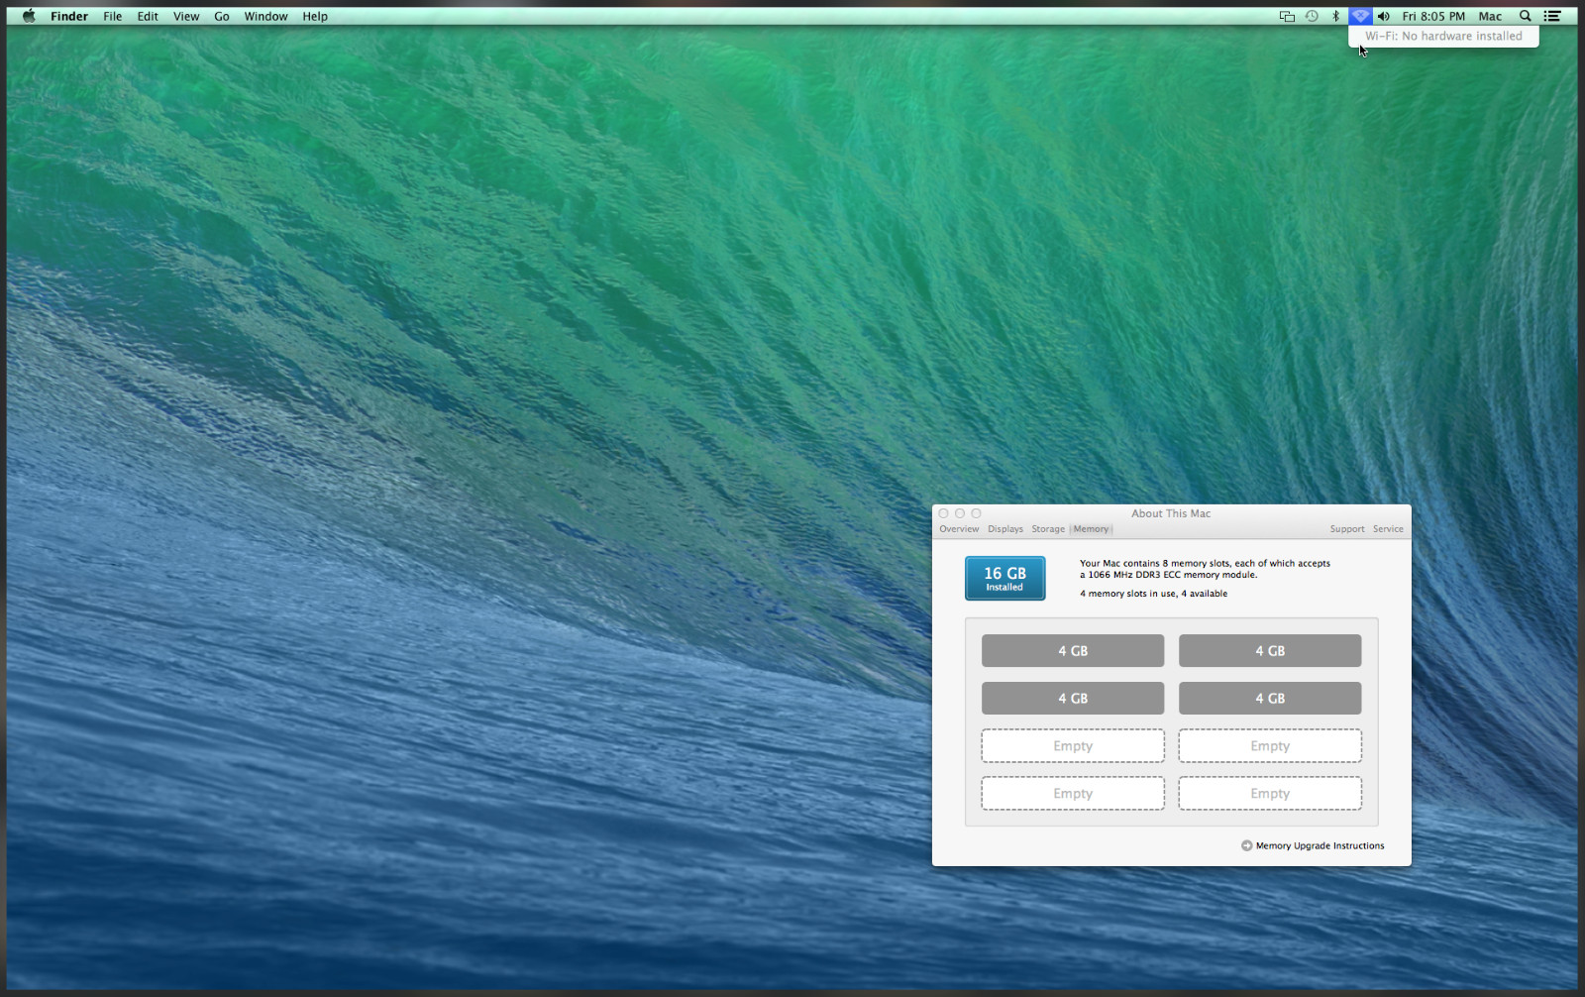Close the About This Mac window
The image size is (1585, 997).
pyautogui.click(x=944, y=513)
